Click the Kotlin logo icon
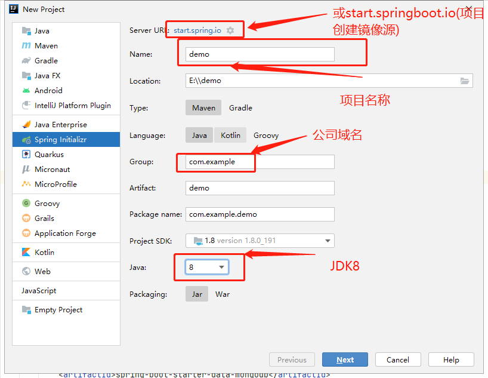 (26, 252)
